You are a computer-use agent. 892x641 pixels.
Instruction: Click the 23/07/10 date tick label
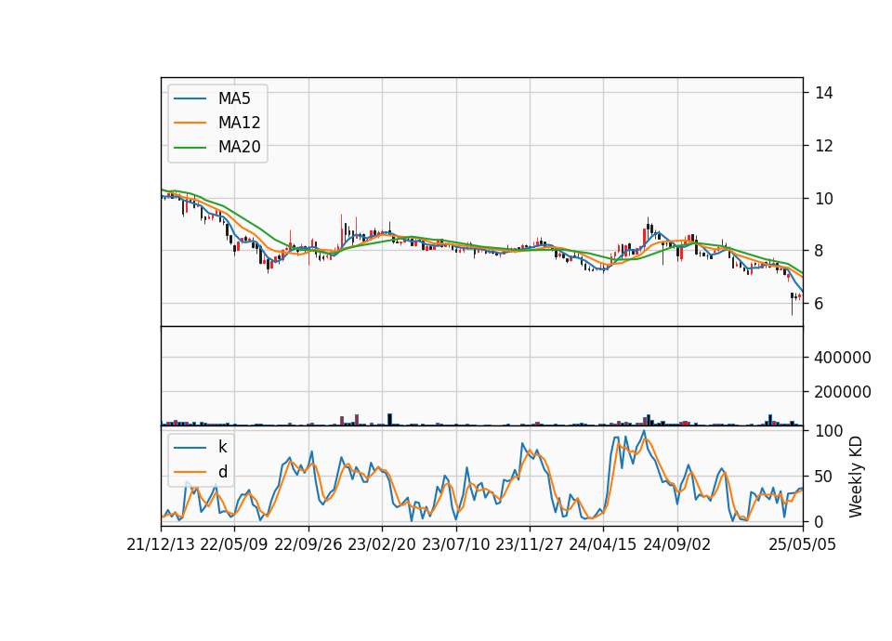[x=455, y=545]
